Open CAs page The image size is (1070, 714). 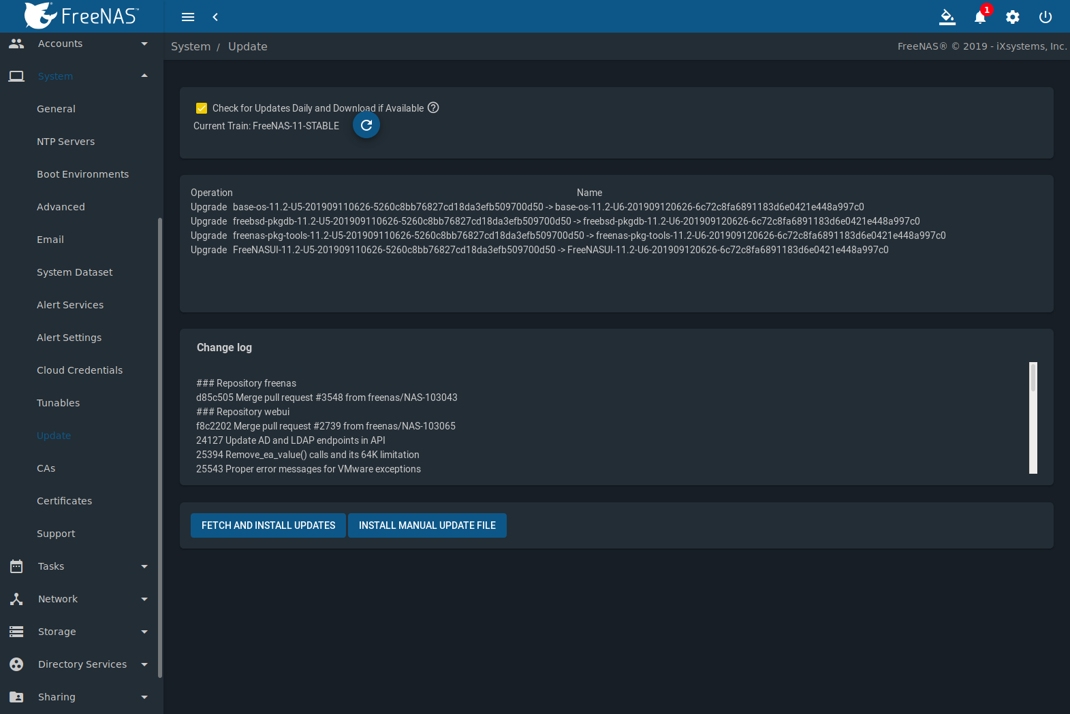coord(46,468)
